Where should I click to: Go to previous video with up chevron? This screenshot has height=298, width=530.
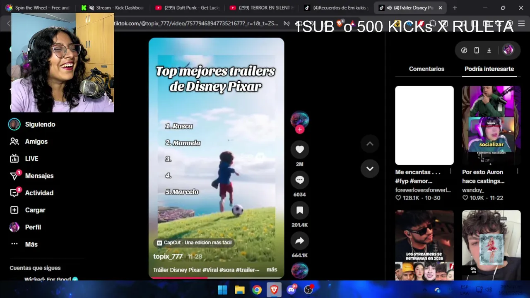point(370,144)
